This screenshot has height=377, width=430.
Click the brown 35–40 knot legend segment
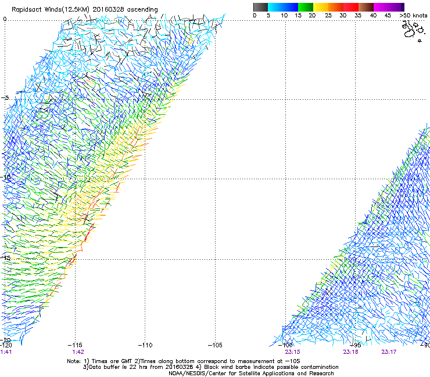tap(366, 7)
